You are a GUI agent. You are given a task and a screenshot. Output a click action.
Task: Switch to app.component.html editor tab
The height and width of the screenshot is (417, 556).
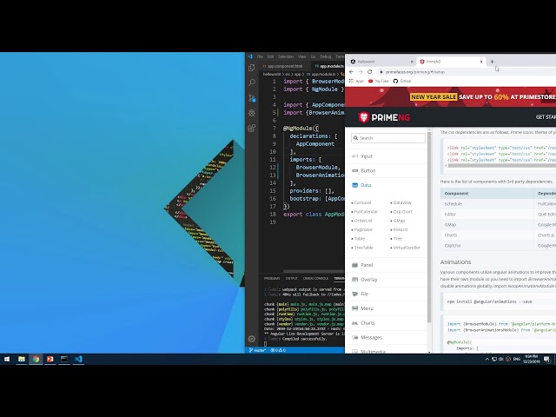285,66
